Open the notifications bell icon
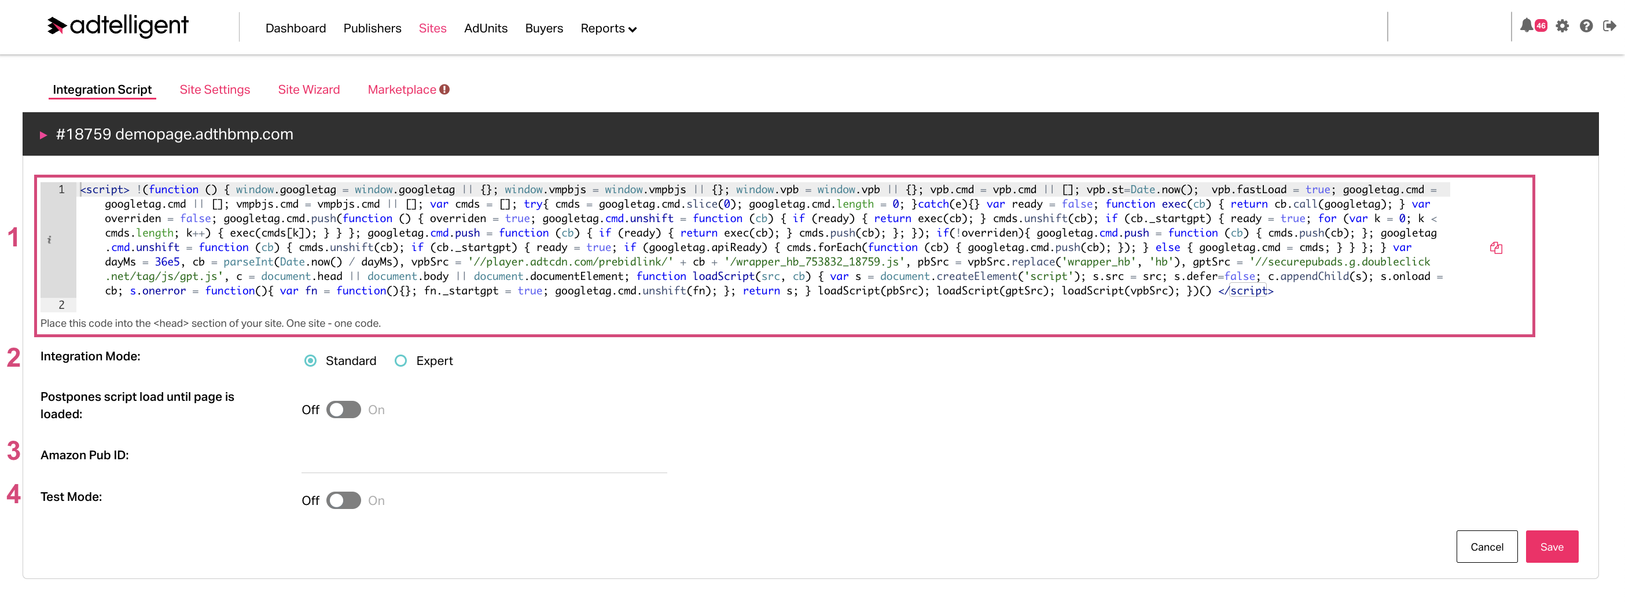 (x=1525, y=26)
